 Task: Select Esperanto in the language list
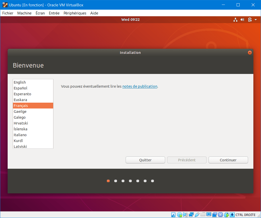tap(33, 94)
